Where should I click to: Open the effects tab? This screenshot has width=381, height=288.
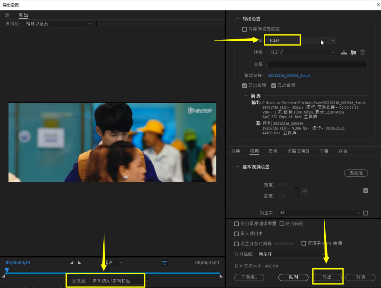pos(236,151)
